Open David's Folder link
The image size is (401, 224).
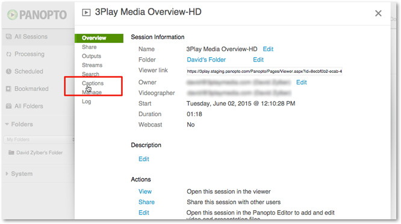(206, 60)
